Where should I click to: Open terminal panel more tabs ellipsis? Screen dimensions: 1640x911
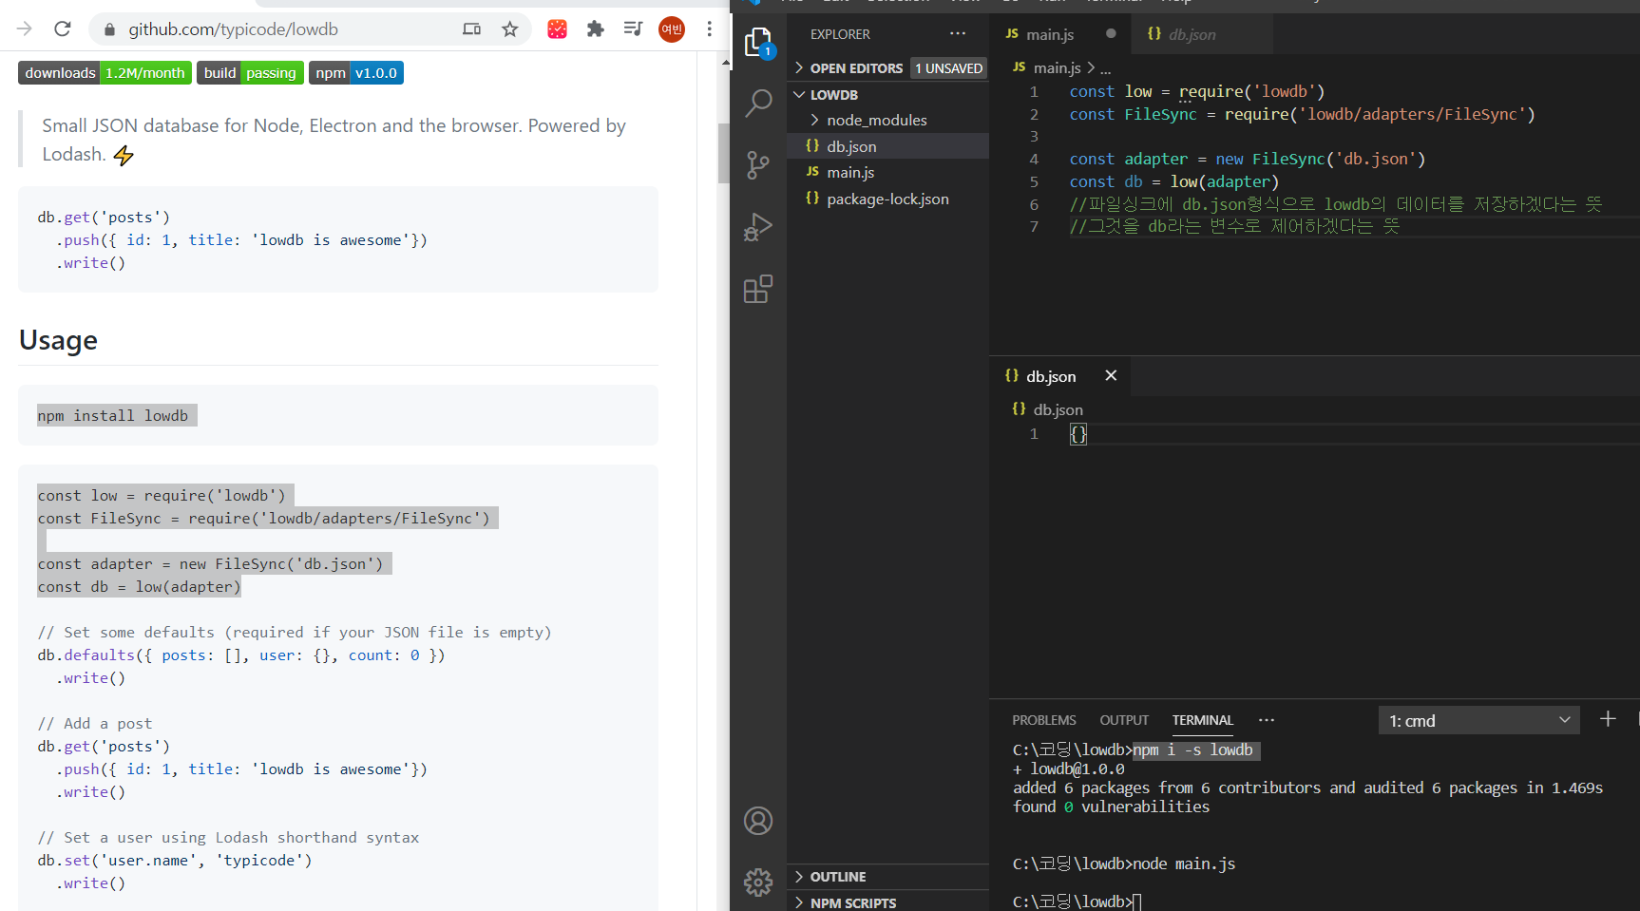1267,720
